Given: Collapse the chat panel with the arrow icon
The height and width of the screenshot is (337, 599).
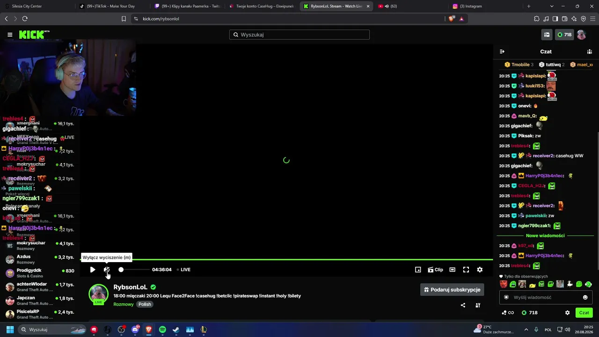Looking at the screenshot, I should [502, 51].
